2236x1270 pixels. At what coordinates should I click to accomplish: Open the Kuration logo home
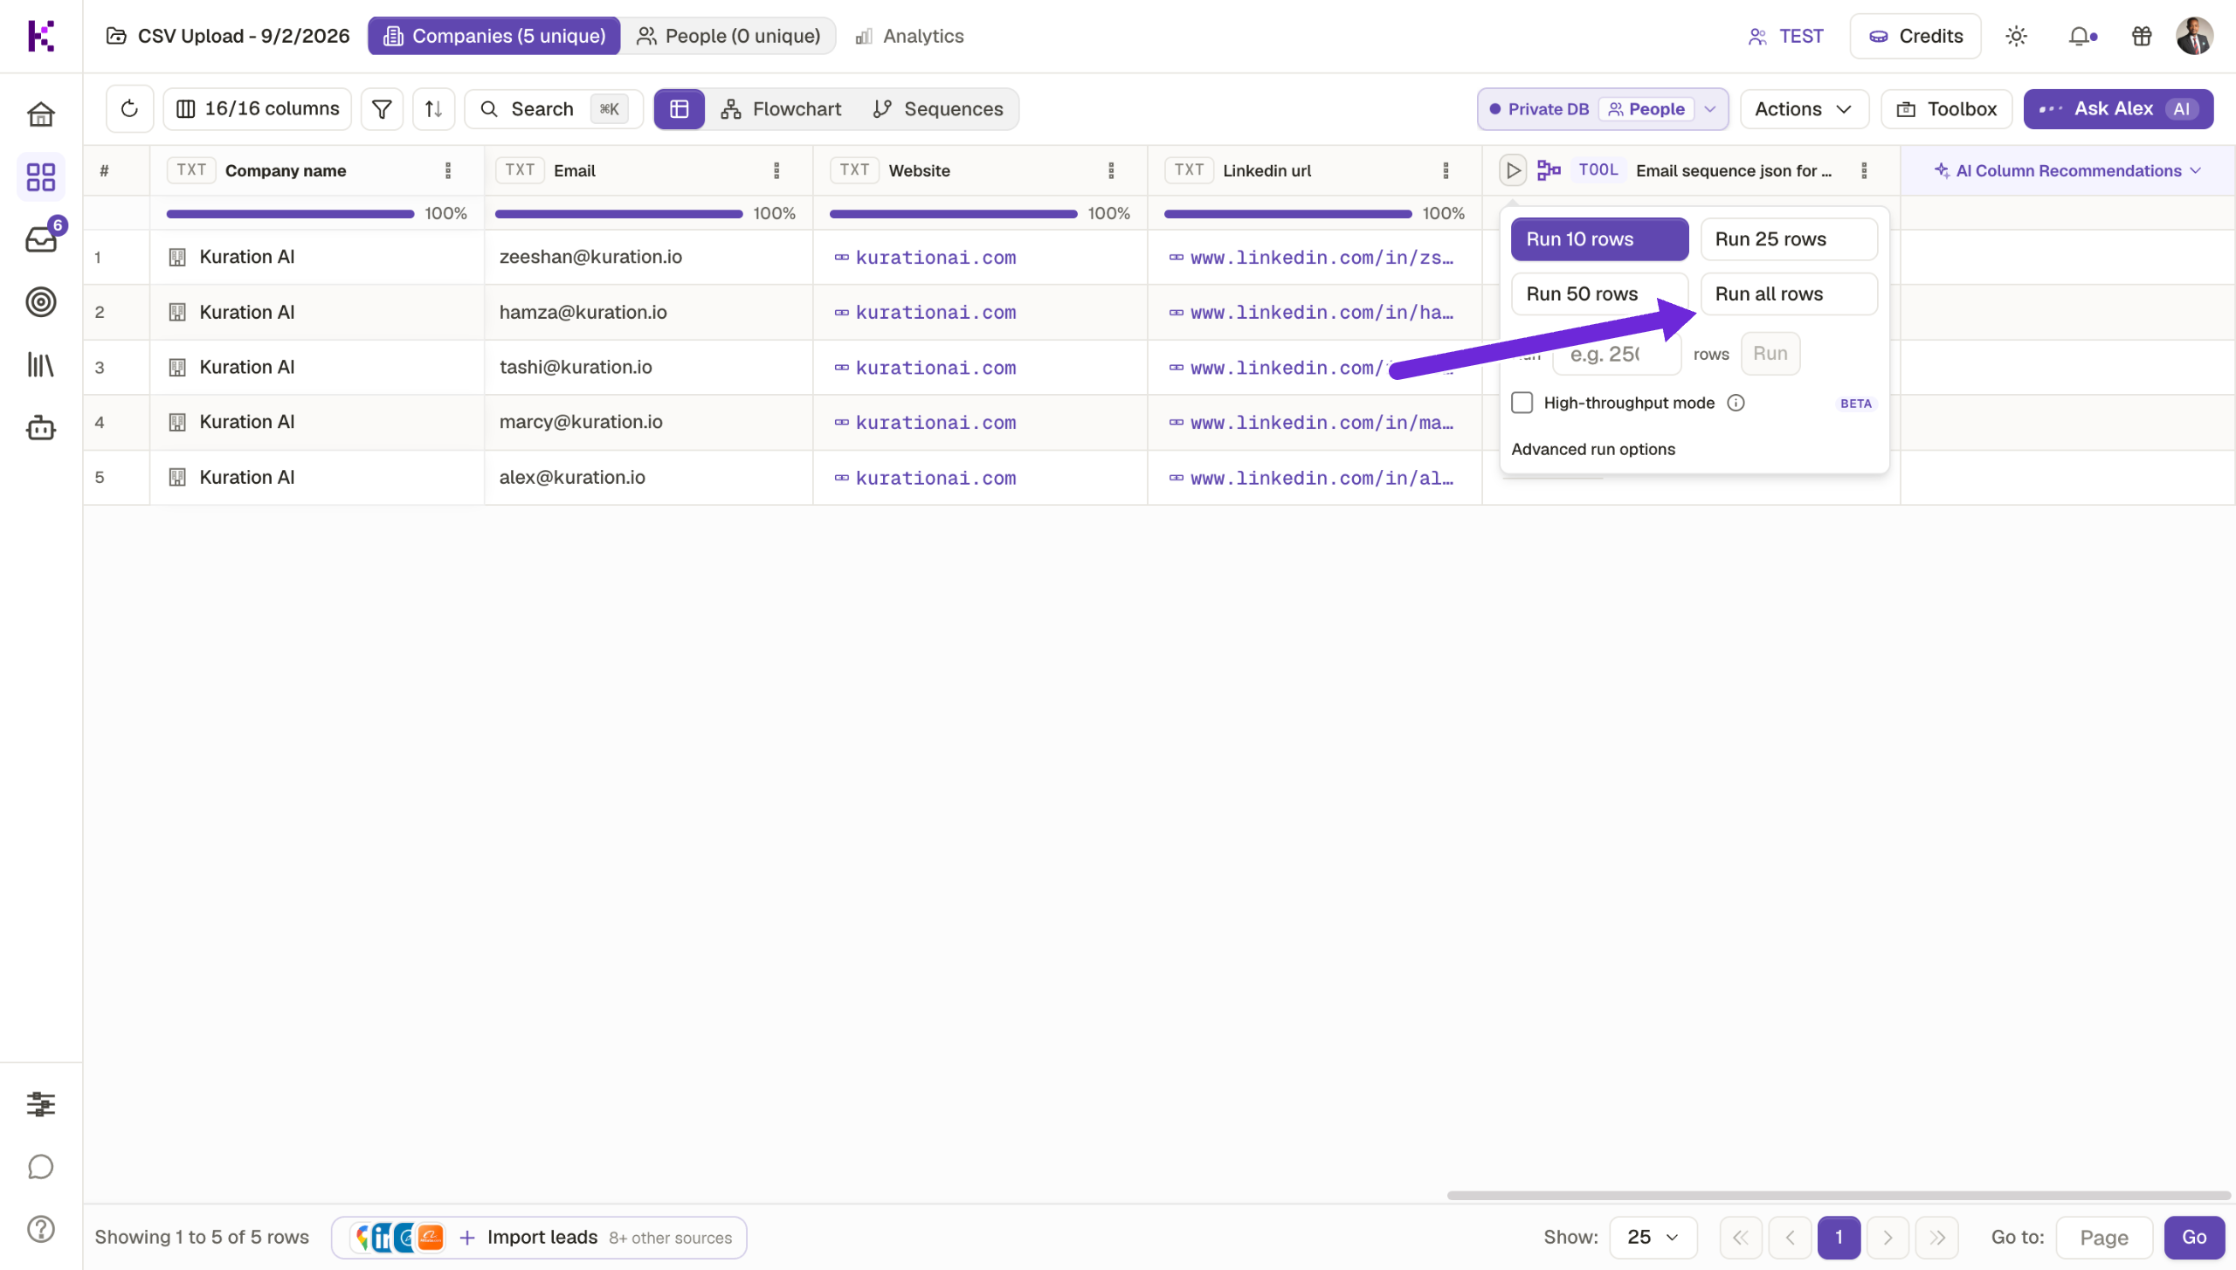41,36
